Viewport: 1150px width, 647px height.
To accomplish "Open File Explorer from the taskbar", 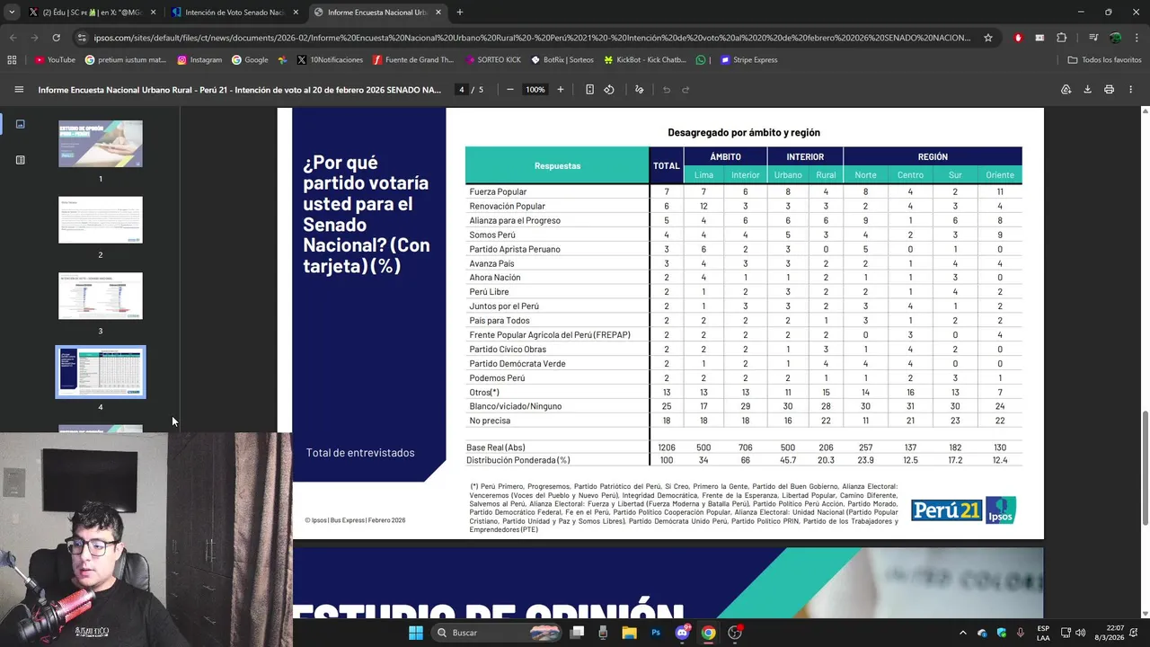I will (629, 633).
